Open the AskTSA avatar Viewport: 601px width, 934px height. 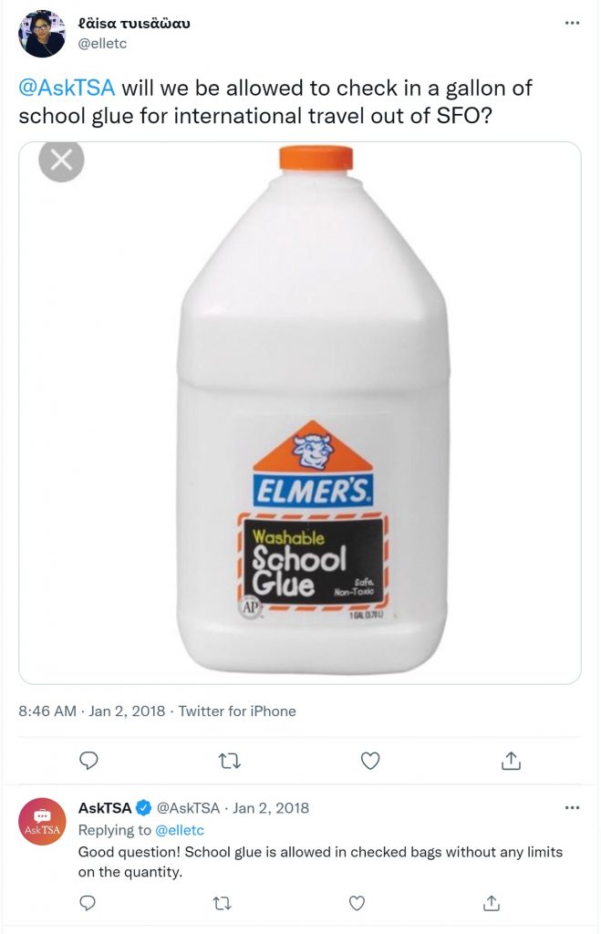pos(42,822)
